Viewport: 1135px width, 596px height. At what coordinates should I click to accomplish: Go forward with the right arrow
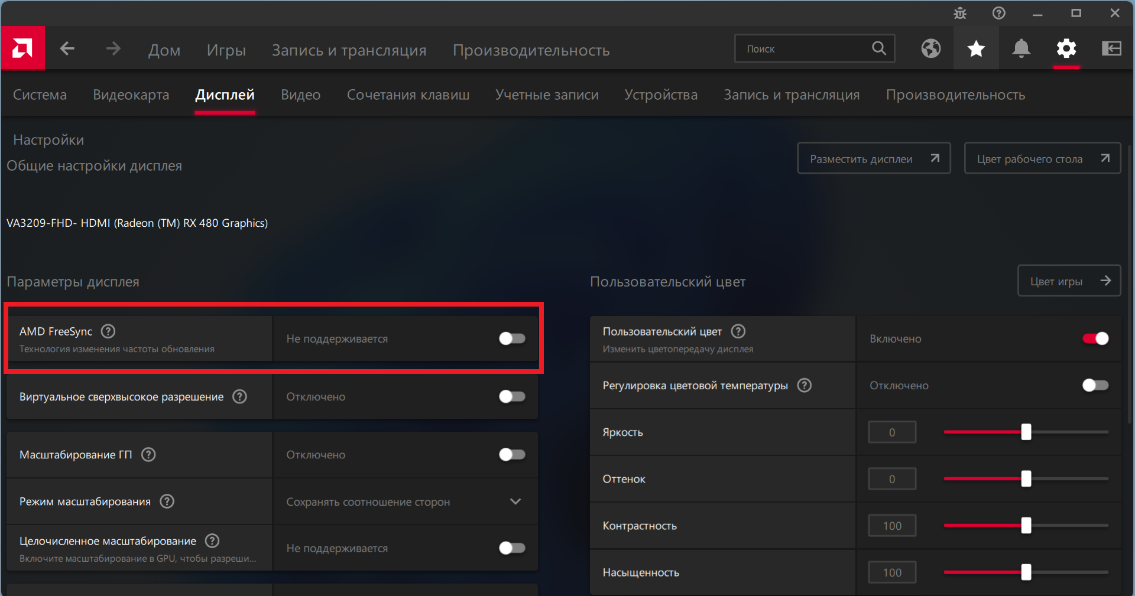click(113, 48)
